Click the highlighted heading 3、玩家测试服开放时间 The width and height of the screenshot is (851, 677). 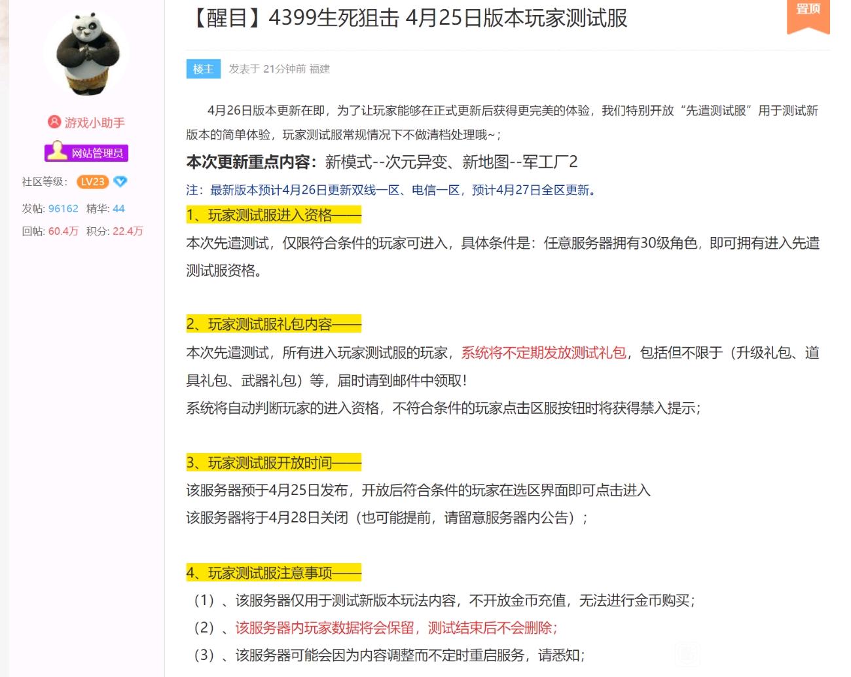[274, 463]
